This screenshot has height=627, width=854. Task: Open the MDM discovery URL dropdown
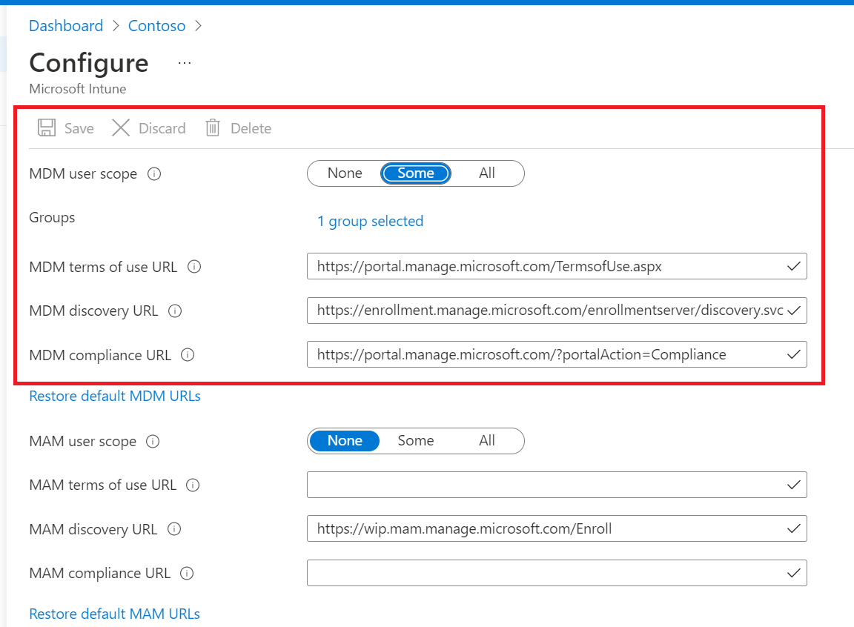pyautogui.click(x=794, y=311)
